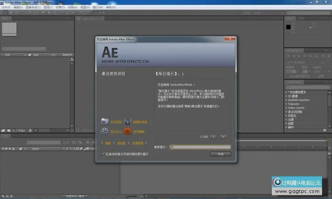Click the orange Br Bridge icon
Screen dimensions: 332x199
pos(127,131)
